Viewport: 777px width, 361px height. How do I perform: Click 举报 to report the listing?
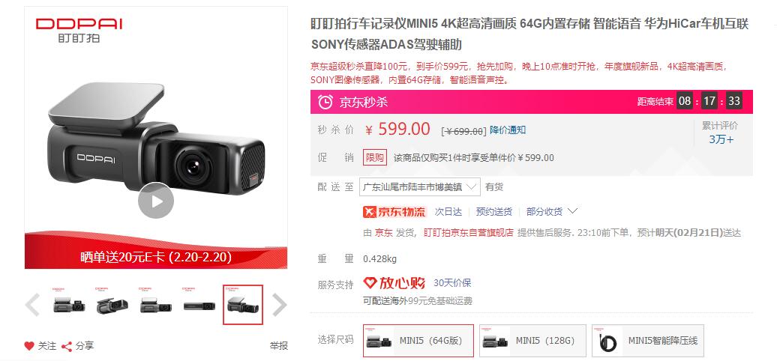tap(278, 346)
